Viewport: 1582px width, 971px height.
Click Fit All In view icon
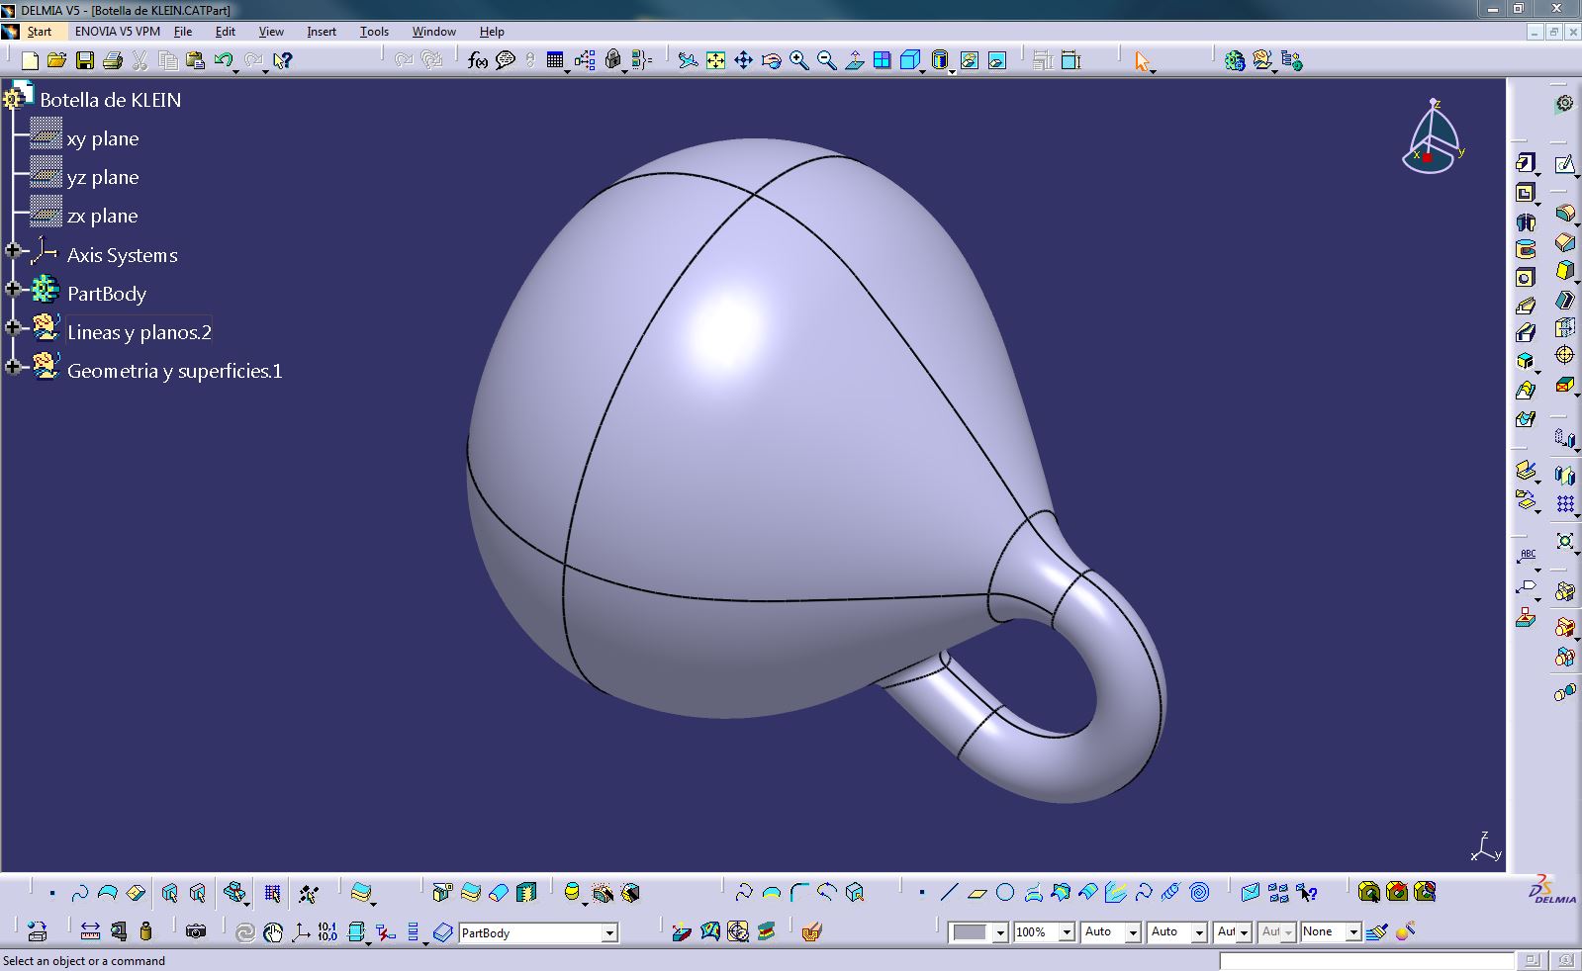(715, 60)
